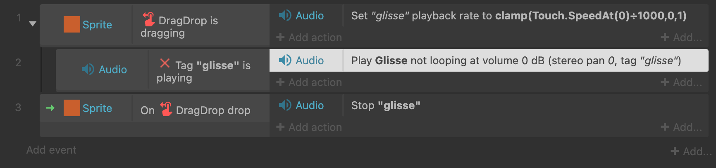The image size is (716, 168).
Task: Click the orange Sprite icon in event 1
Action: (x=72, y=24)
